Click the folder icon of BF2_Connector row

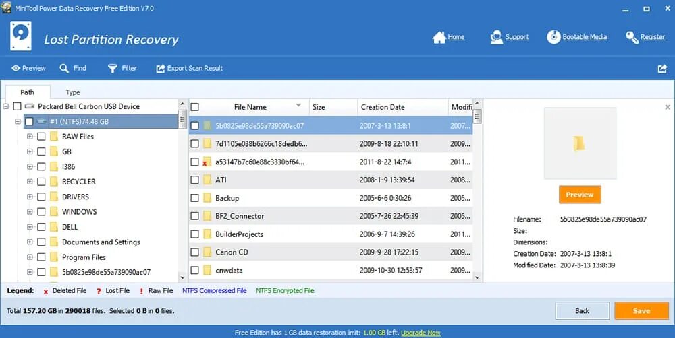[x=207, y=216]
